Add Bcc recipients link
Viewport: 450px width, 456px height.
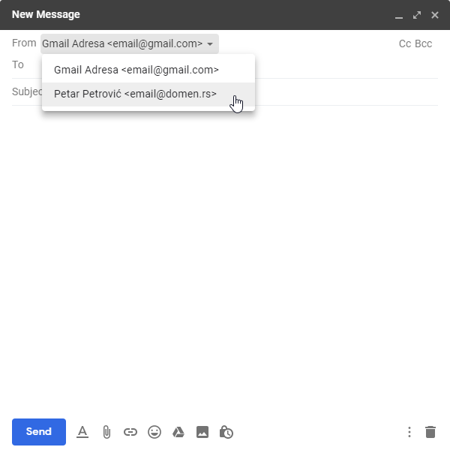pyautogui.click(x=424, y=43)
